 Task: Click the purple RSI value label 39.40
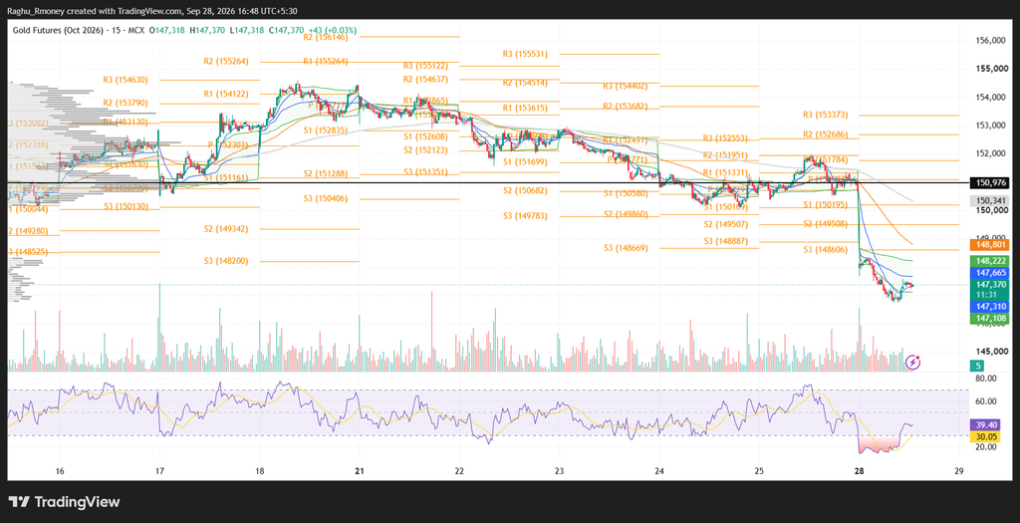click(x=989, y=424)
